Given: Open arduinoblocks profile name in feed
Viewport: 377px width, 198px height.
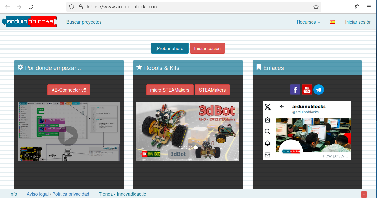Looking at the screenshot, I should [x=309, y=106].
